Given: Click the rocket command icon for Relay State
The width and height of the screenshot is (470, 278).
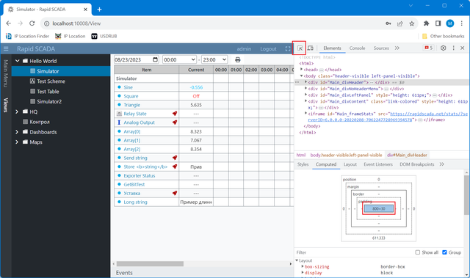Looking at the screenshot, I should tap(175, 114).
